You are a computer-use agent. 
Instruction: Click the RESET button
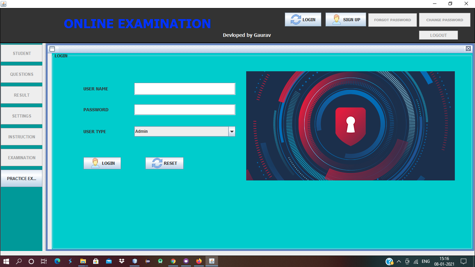(x=164, y=163)
